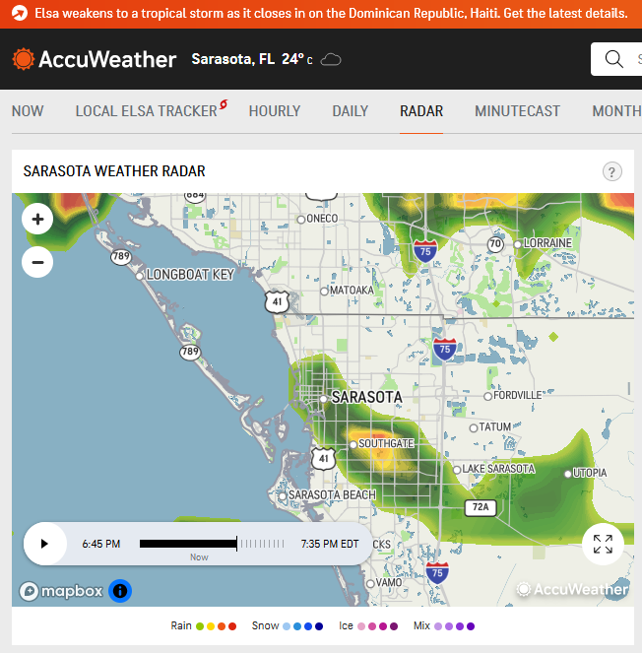
Task: Click the 7:35 PM EDT end time label
Action: pos(330,544)
